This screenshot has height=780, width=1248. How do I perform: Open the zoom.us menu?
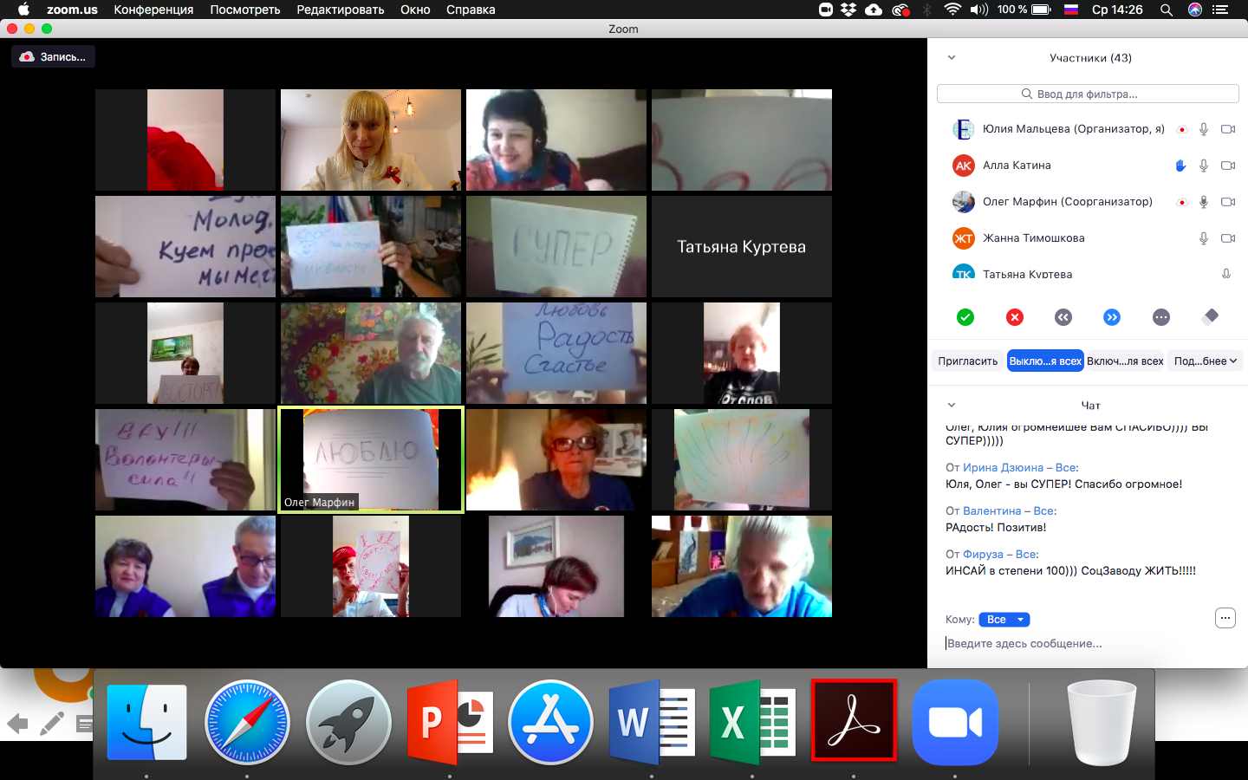(72, 10)
